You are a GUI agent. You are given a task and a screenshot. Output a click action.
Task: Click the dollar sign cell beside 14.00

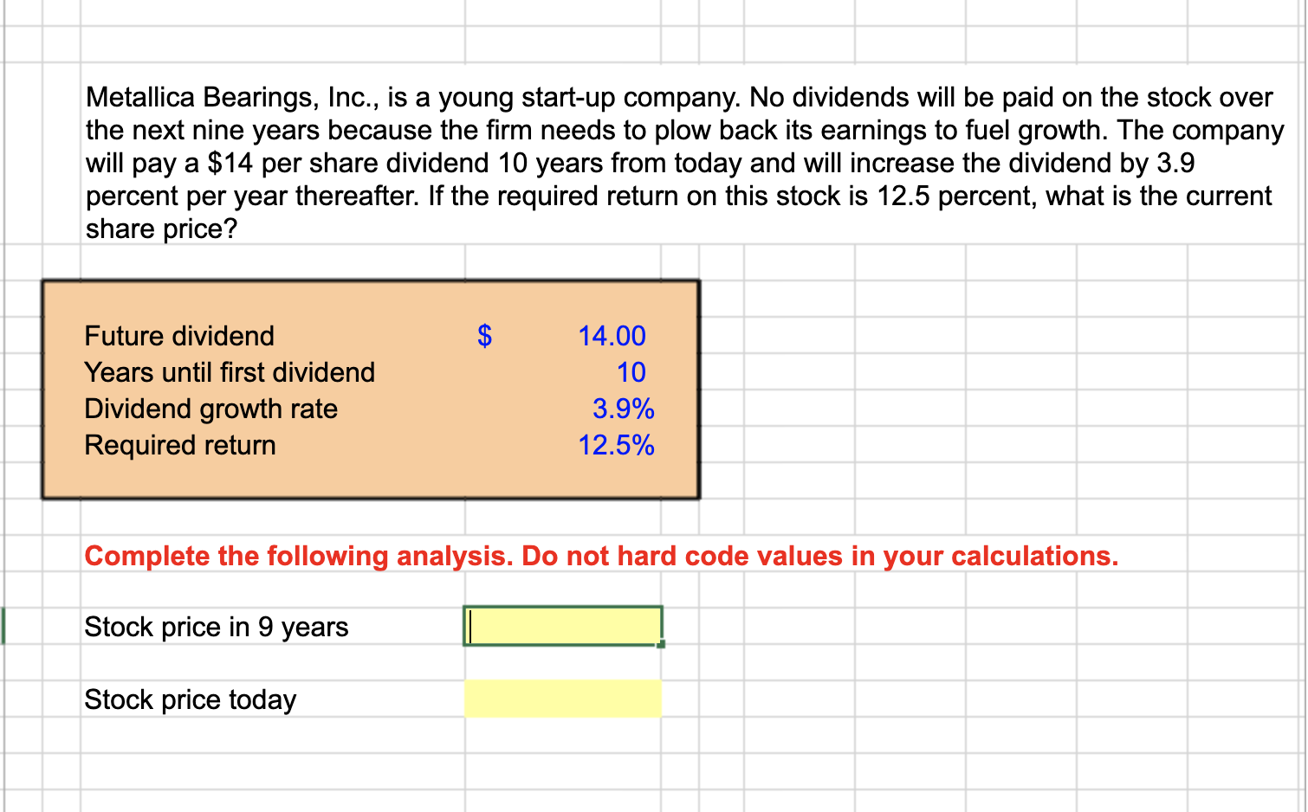[485, 336]
